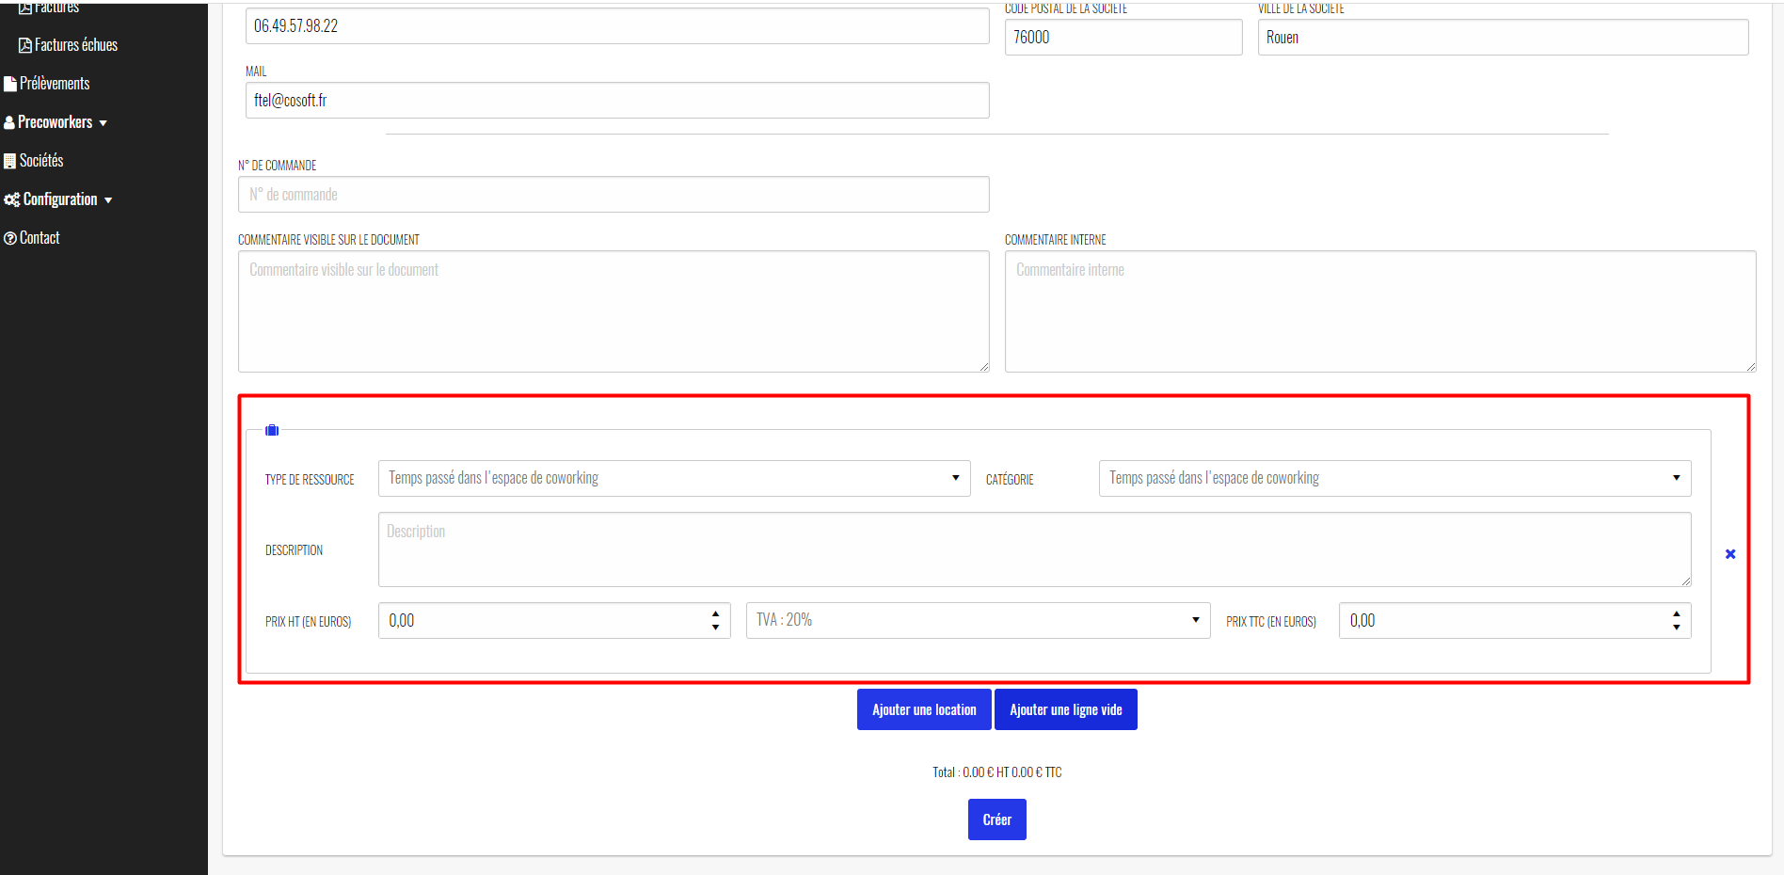The image size is (1784, 875).
Task: Decrease Prix TTC with down arrow
Action: point(1677,628)
